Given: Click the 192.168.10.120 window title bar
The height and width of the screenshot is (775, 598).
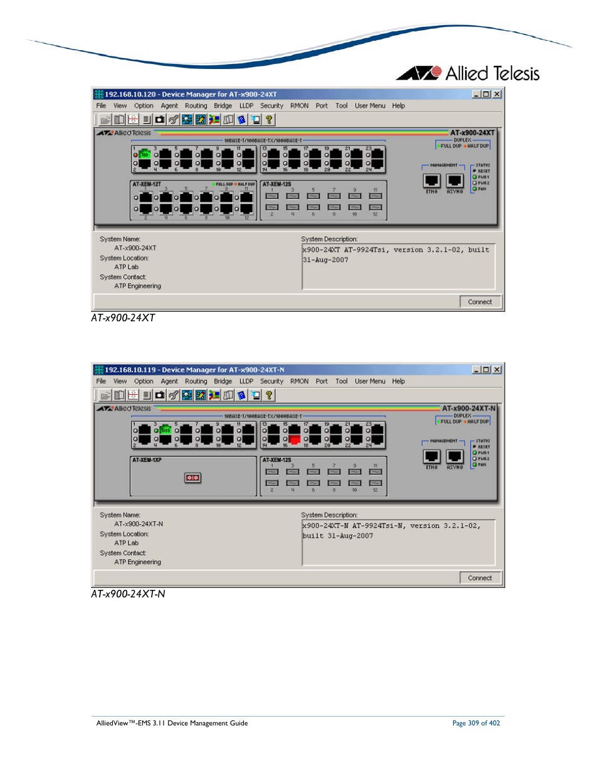Looking at the screenshot, I should point(298,94).
